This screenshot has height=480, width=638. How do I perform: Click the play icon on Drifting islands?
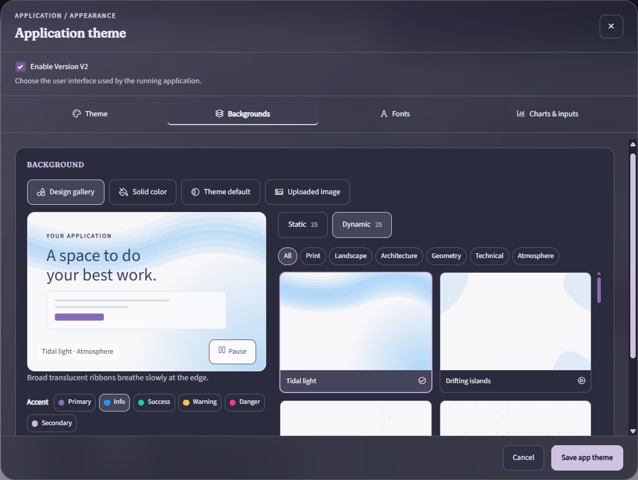[x=581, y=381]
